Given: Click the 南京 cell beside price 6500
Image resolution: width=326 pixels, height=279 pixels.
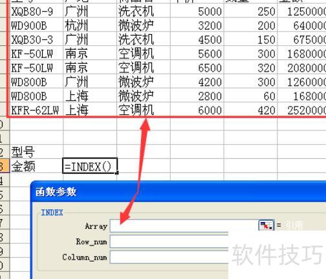Looking at the screenshot, I should (x=90, y=68).
